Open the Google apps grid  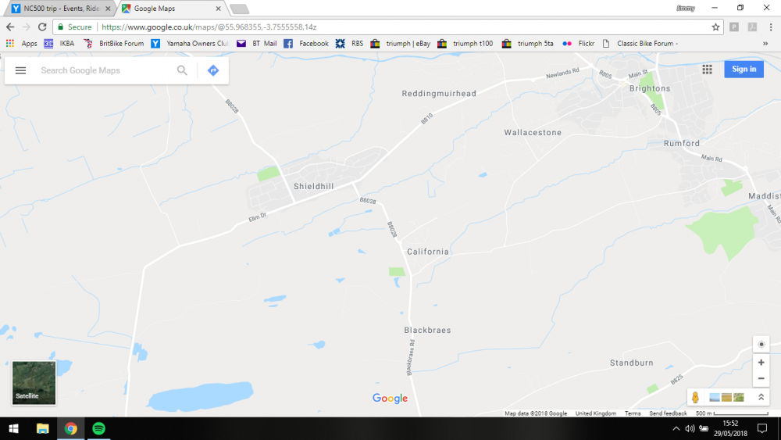pos(708,70)
